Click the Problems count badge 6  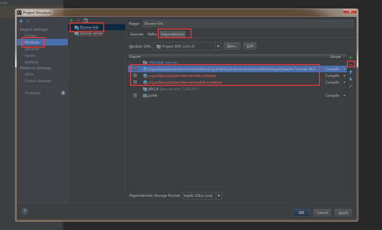click(63, 93)
